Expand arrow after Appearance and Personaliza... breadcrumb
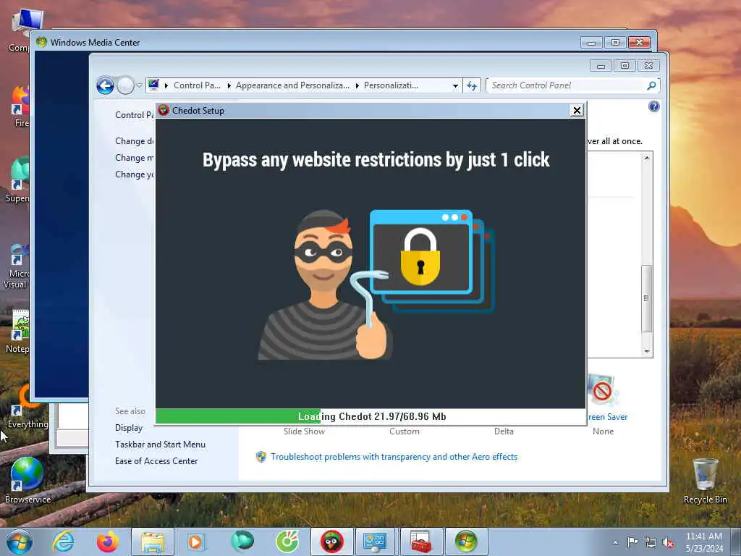Image resolution: width=741 pixels, height=556 pixels. tap(357, 85)
